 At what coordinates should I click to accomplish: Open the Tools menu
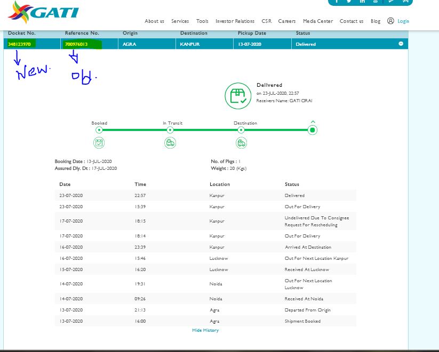tap(202, 21)
